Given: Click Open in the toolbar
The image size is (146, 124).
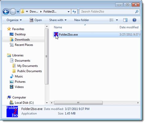Looking at the screenshot, I should (x=36, y=20).
